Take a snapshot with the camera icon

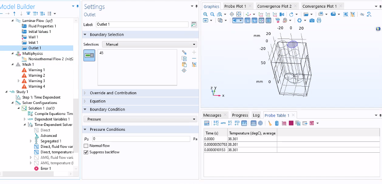pyautogui.click(x=312, y=20)
